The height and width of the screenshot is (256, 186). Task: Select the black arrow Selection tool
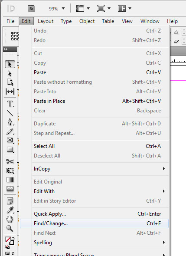coord(10,64)
